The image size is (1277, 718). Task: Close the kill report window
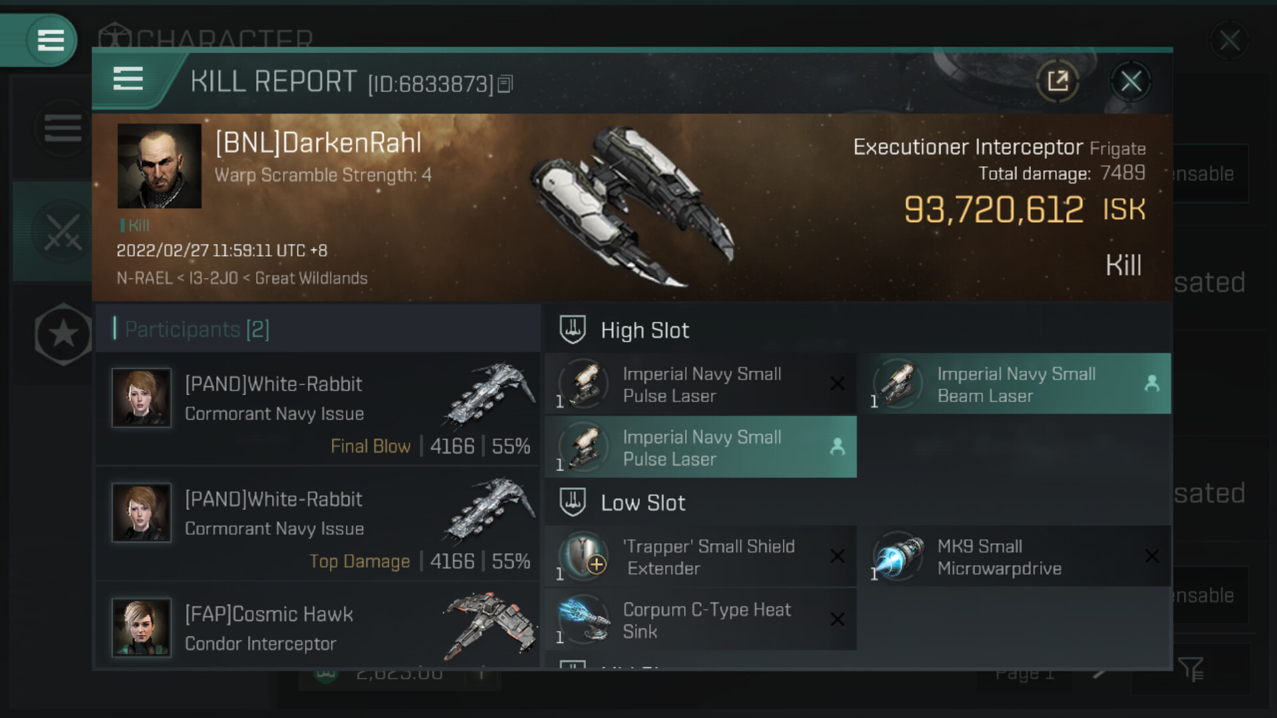pyautogui.click(x=1131, y=82)
